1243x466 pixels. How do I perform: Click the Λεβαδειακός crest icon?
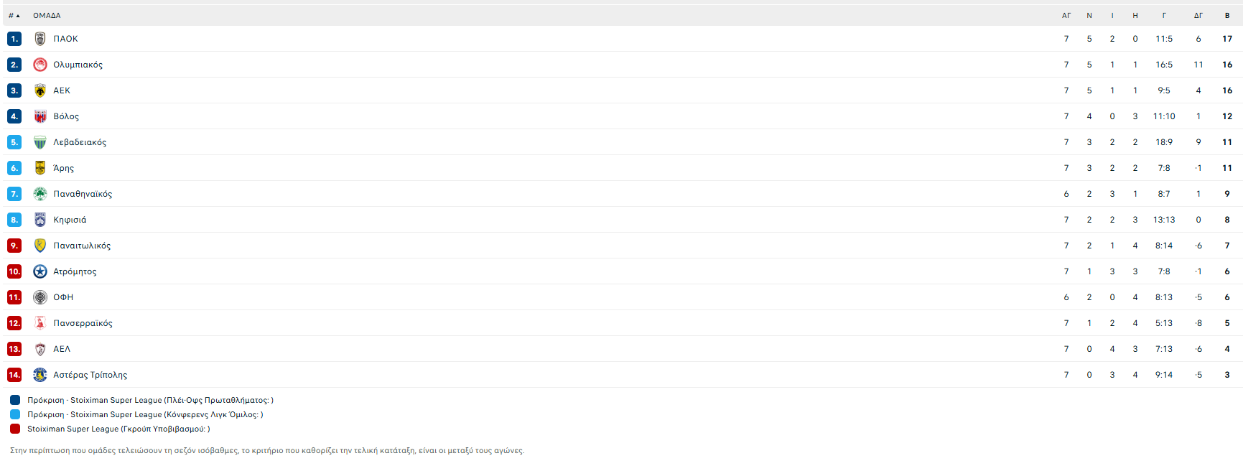tap(40, 142)
